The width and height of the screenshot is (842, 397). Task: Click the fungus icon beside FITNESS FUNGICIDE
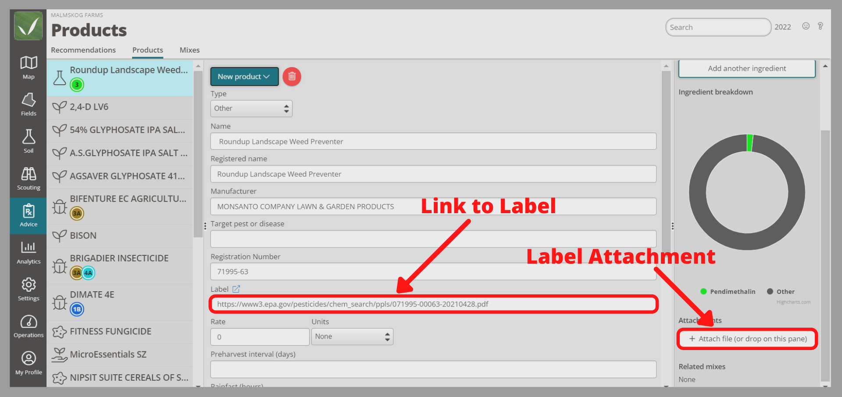(x=60, y=332)
